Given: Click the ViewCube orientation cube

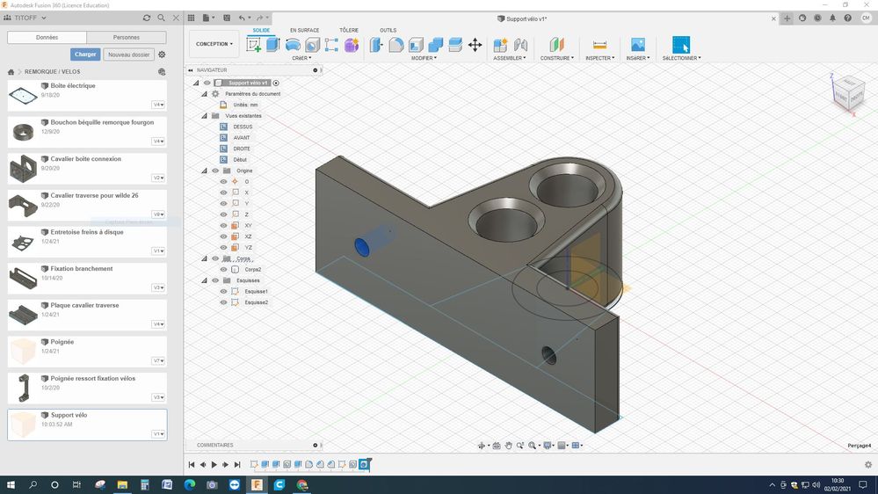Looking at the screenshot, I should click(x=850, y=93).
